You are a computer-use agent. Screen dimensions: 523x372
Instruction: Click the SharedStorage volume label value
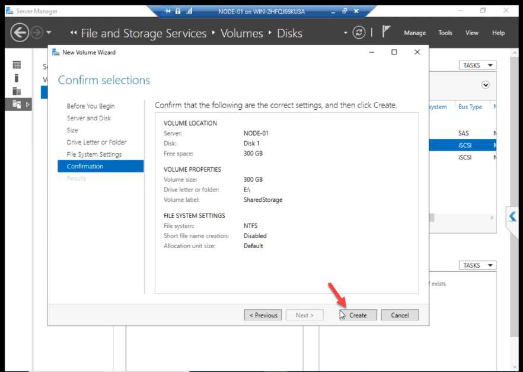[263, 199]
